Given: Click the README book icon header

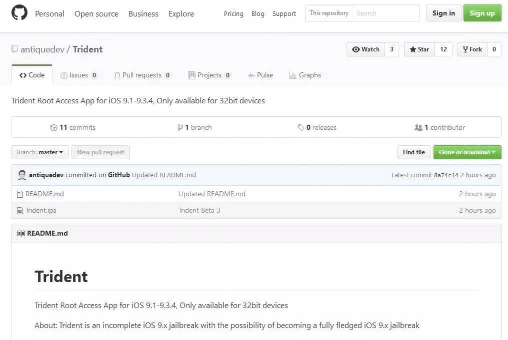Looking at the screenshot, I should tap(21, 234).
